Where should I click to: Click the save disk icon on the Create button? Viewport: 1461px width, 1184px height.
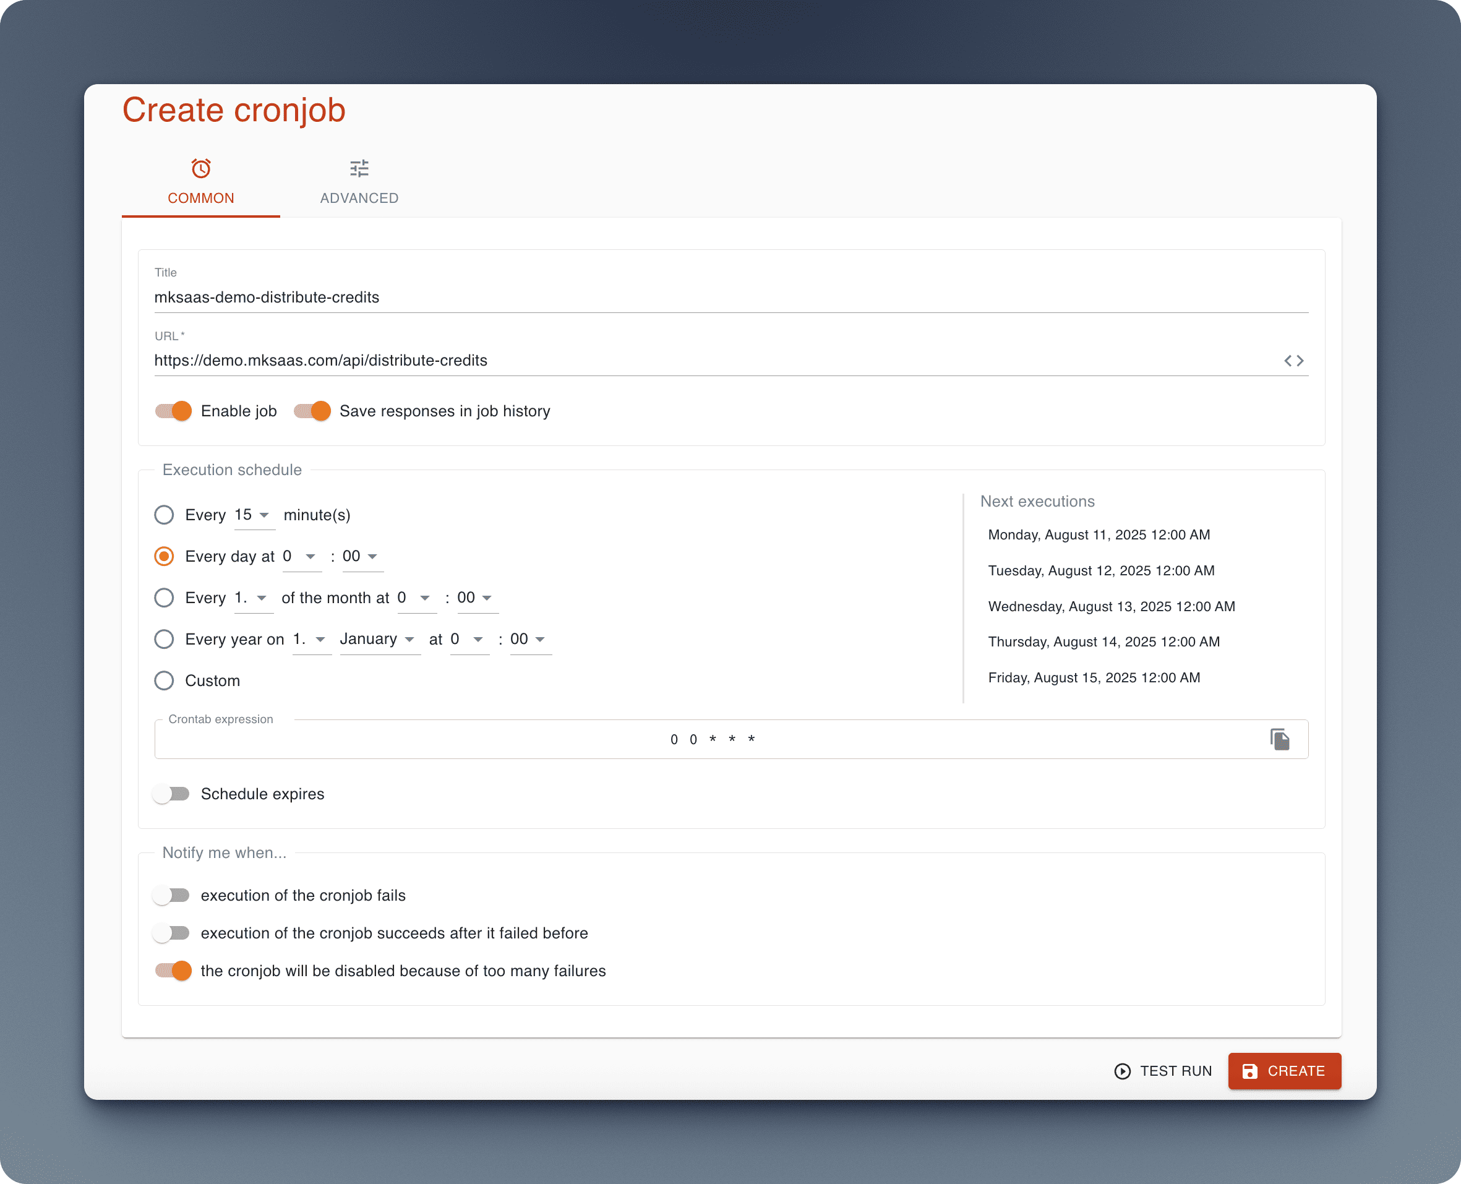pos(1249,1071)
